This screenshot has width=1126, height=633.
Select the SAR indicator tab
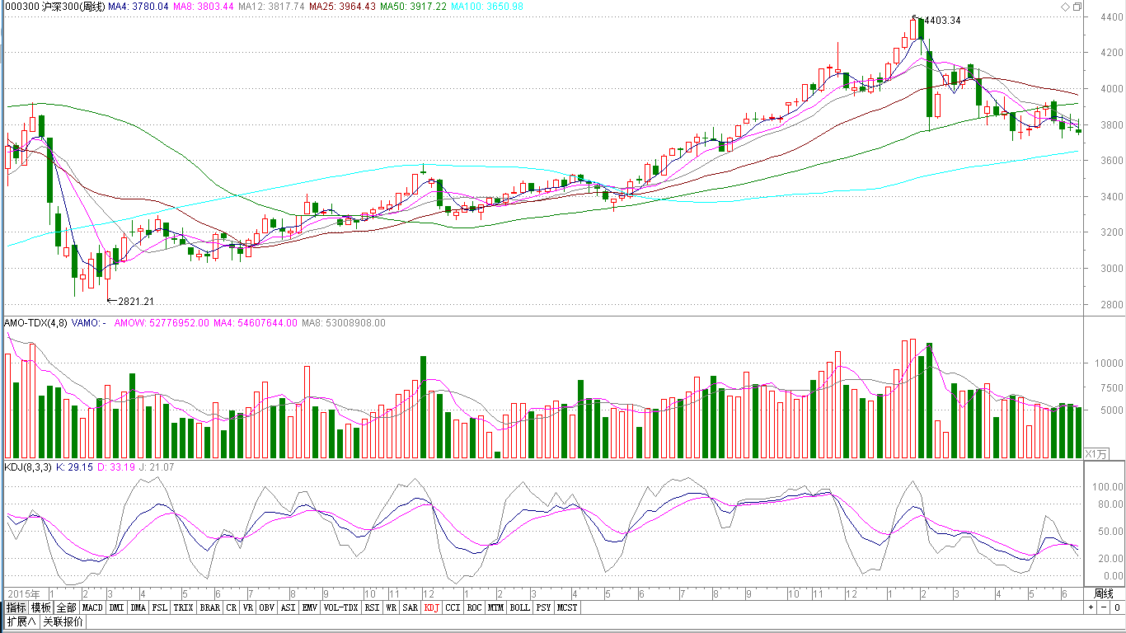(x=411, y=607)
